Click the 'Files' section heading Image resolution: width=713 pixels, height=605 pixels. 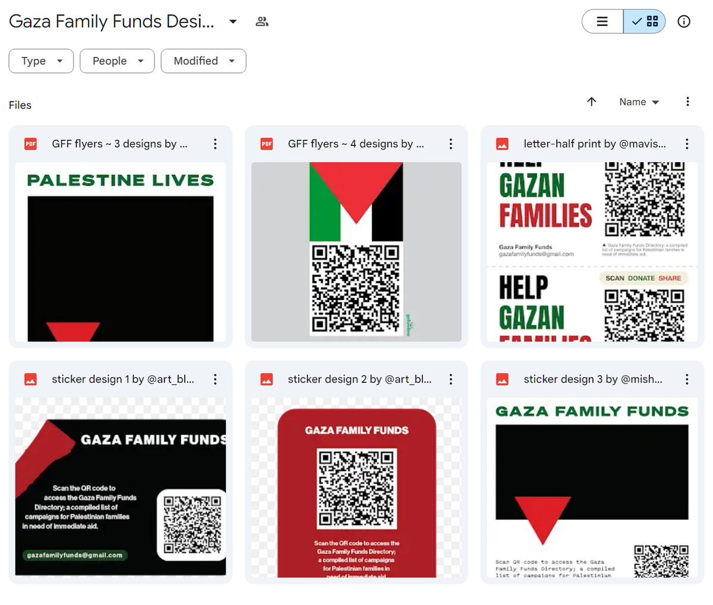20,105
